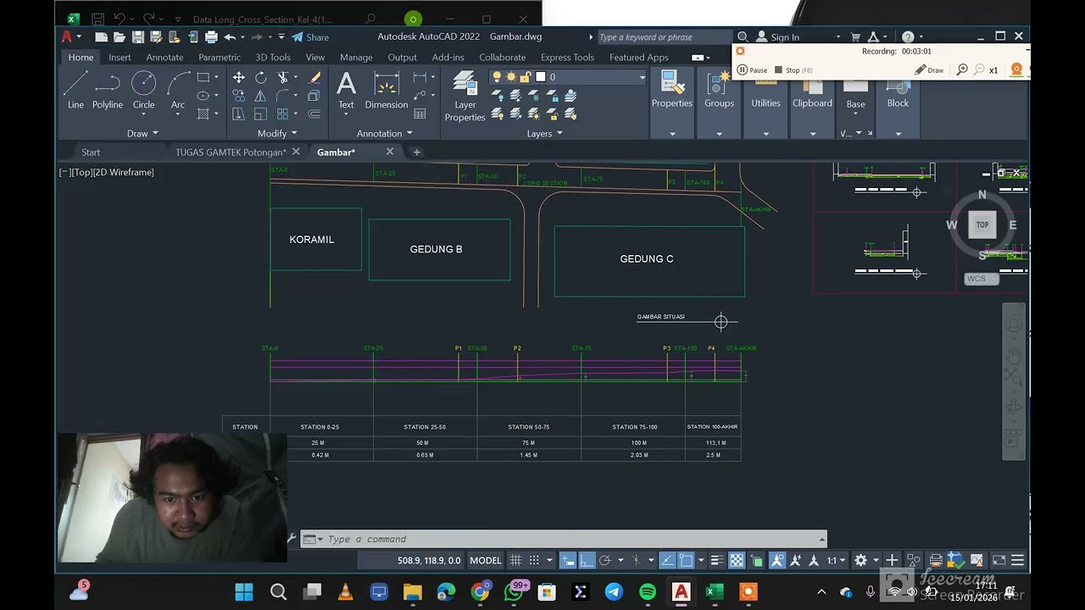Click the Undo arrow in quick access toolbar
The width and height of the screenshot is (1085, 610).
[230, 37]
